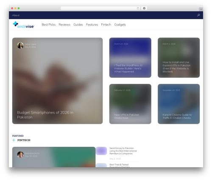Click the March 24, 2026 date
This screenshot has height=180, width=212.
click(x=121, y=44)
